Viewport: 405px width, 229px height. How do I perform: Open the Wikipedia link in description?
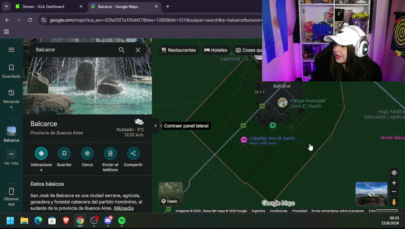pyautogui.click(x=124, y=208)
